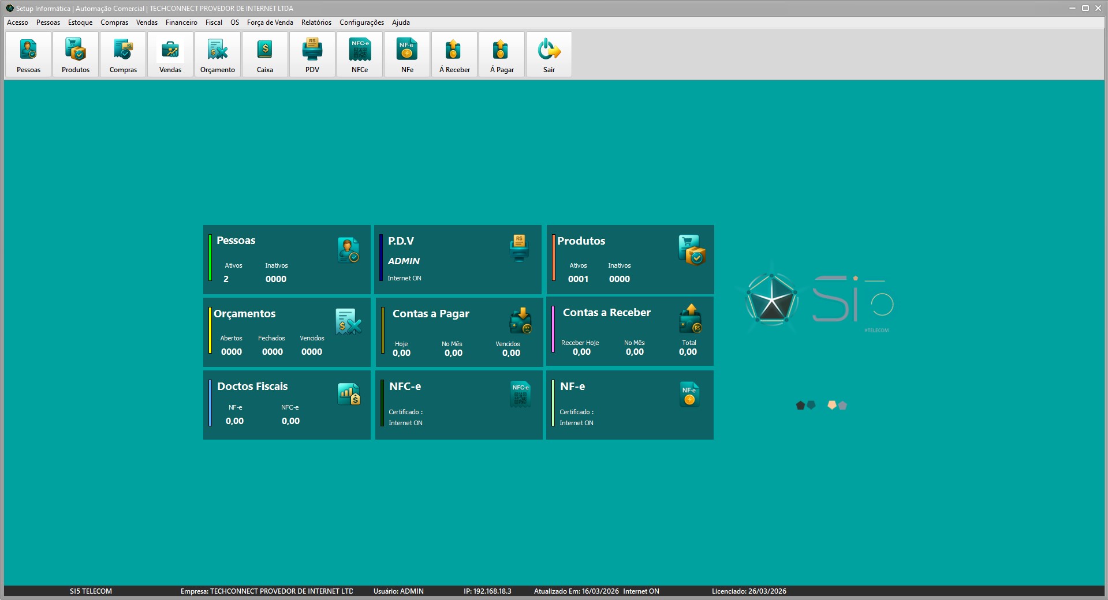Open the À Receber toolbar icon
1108x600 pixels.
click(x=454, y=54)
